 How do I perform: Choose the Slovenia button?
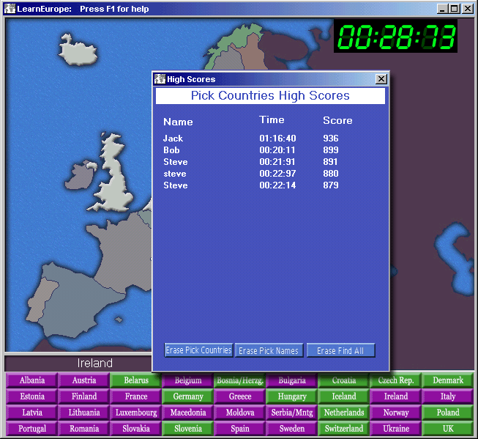(x=188, y=429)
